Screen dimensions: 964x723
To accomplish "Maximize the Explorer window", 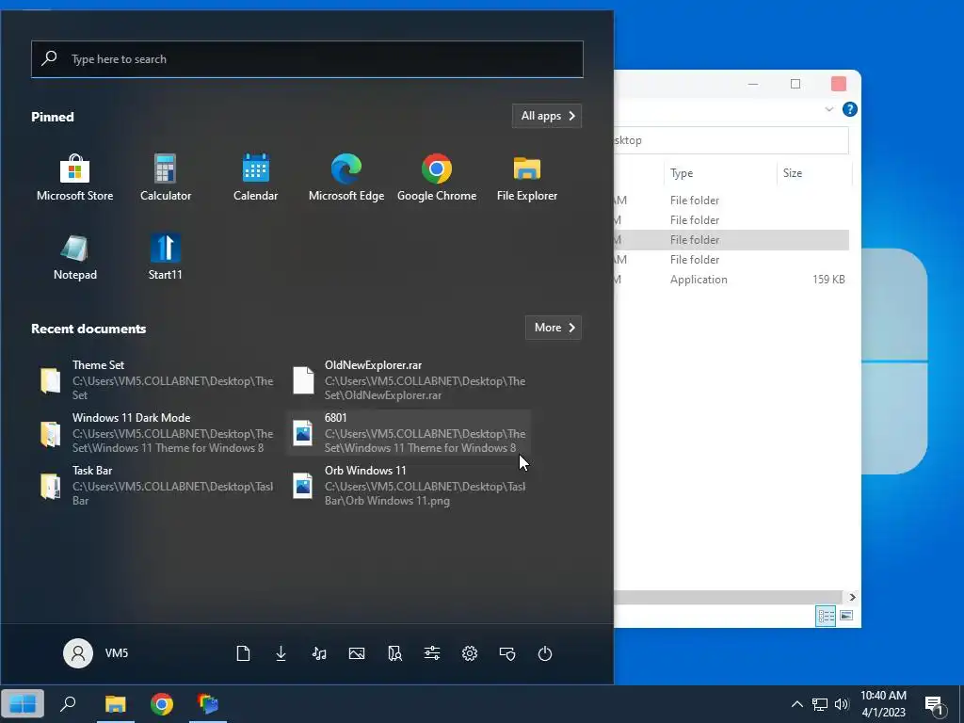I will (x=795, y=84).
